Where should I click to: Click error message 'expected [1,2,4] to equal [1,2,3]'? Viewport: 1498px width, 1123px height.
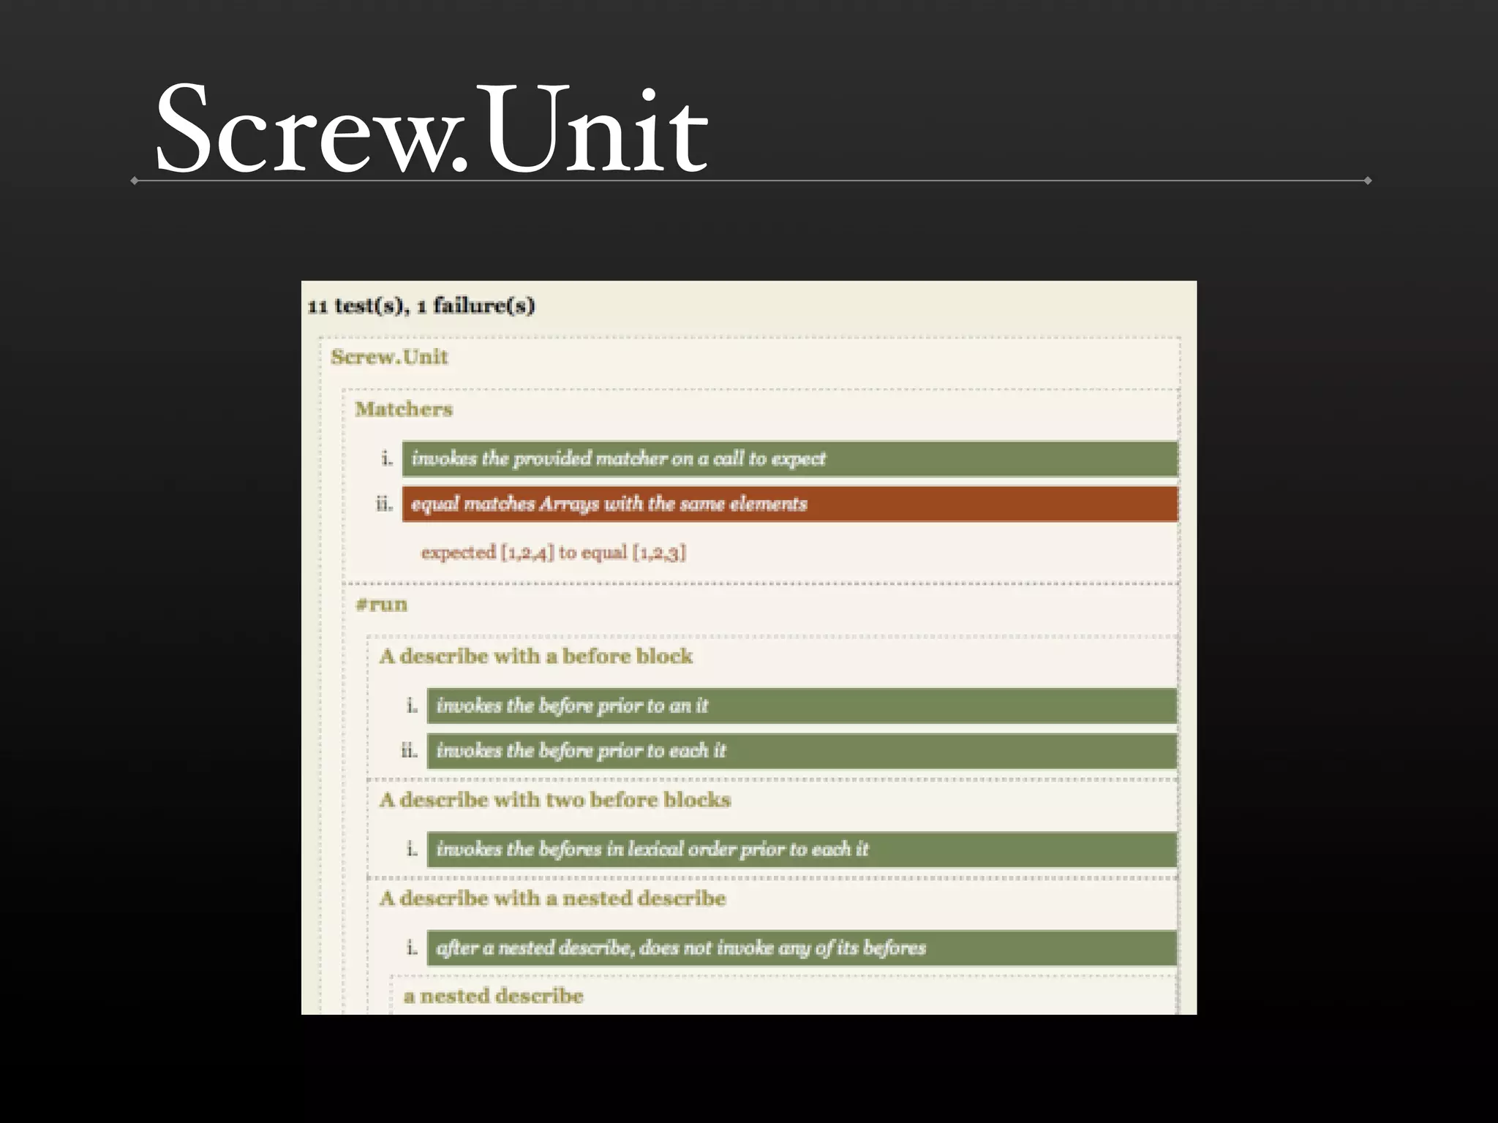[554, 552]
